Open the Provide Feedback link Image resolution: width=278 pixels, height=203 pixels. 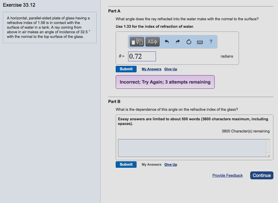pyautogui.click(x=227, y=176)
